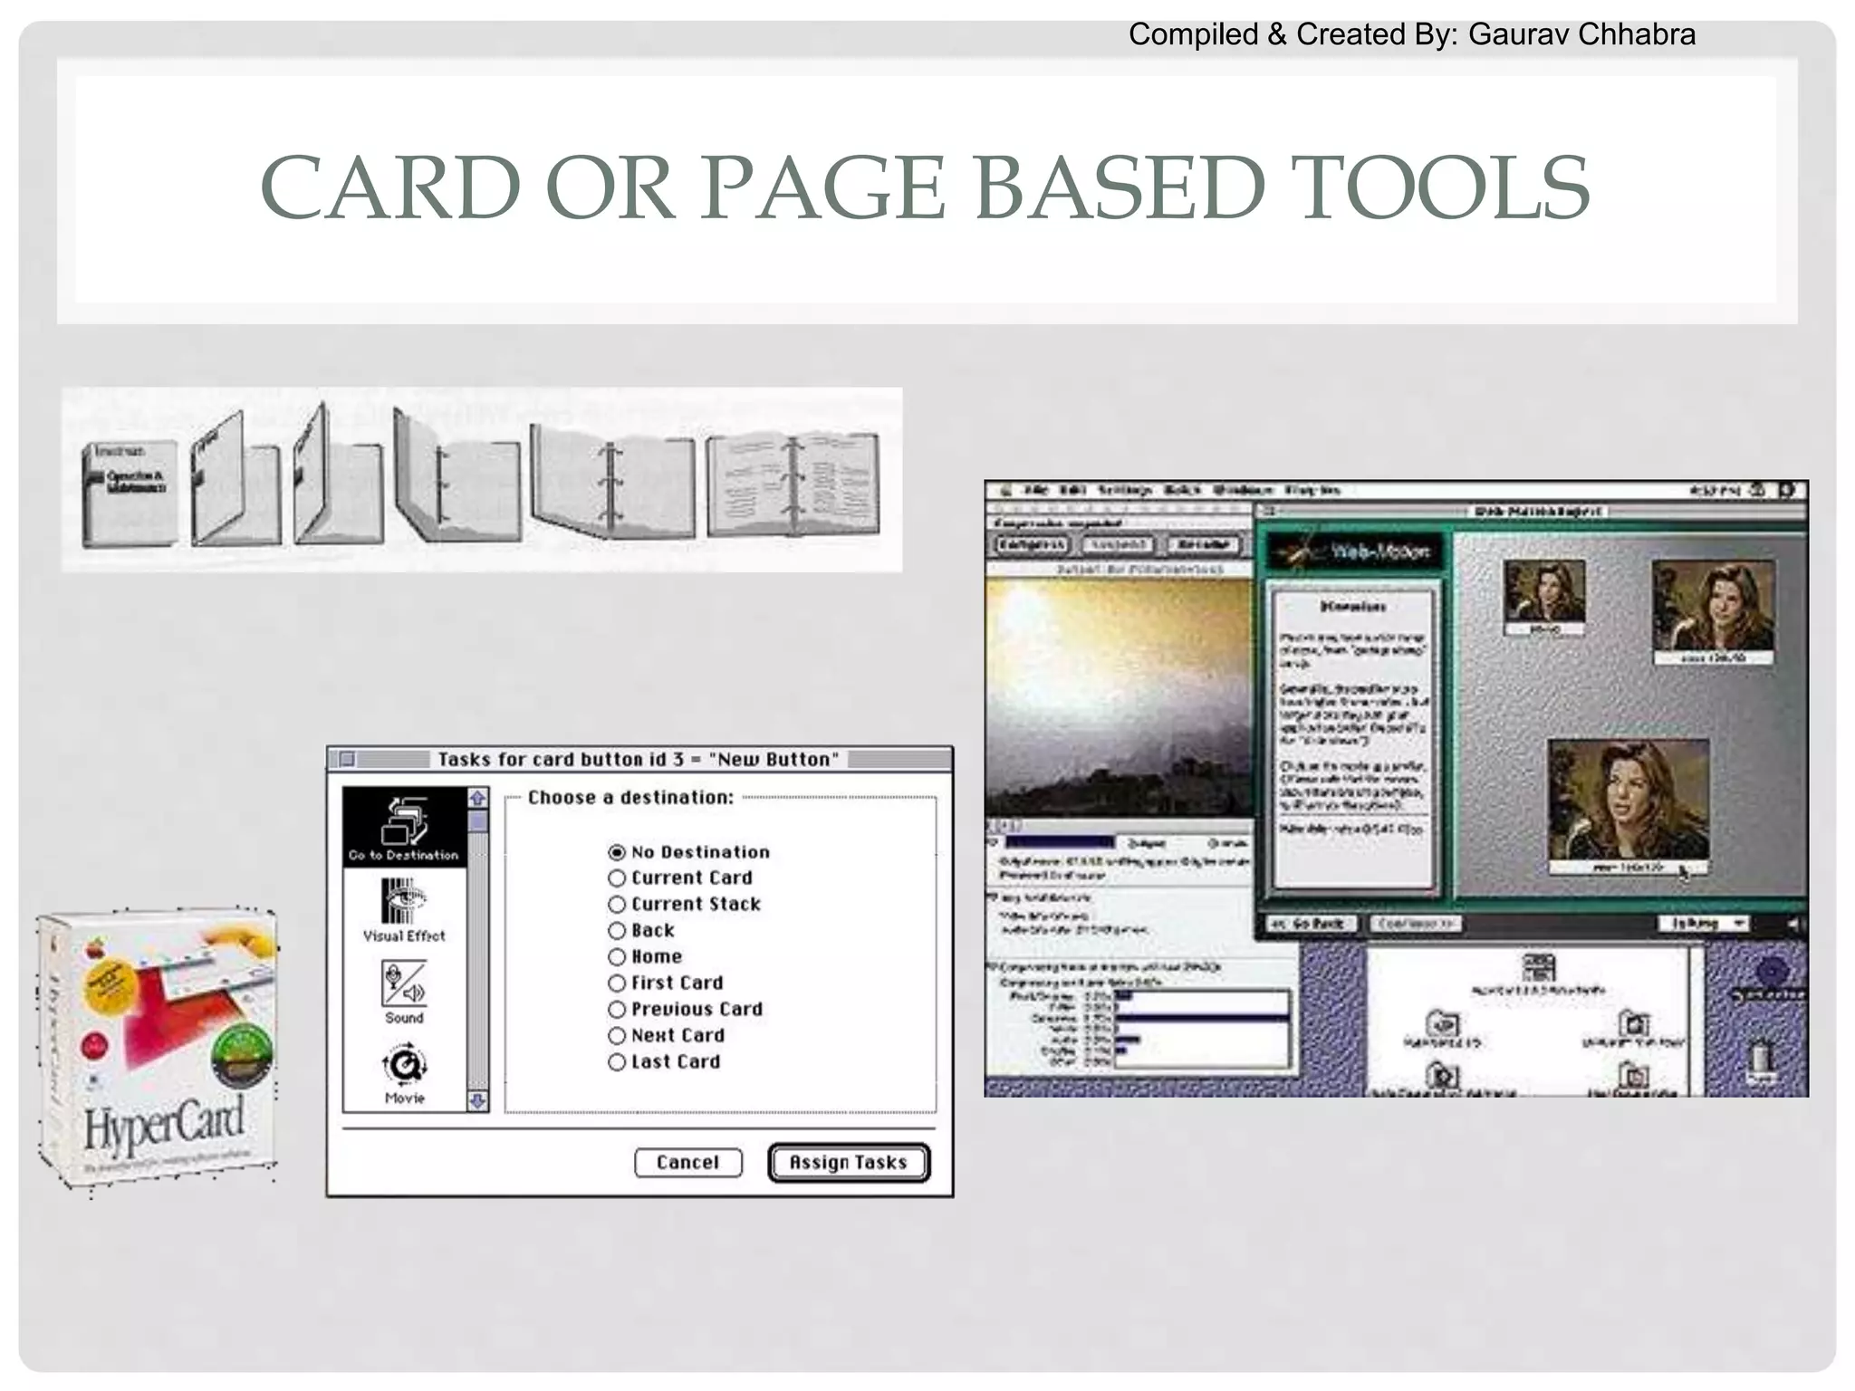This screenshot has height=1391, width=1855.
Task: Click the Cancel button
Action: 688,1162
